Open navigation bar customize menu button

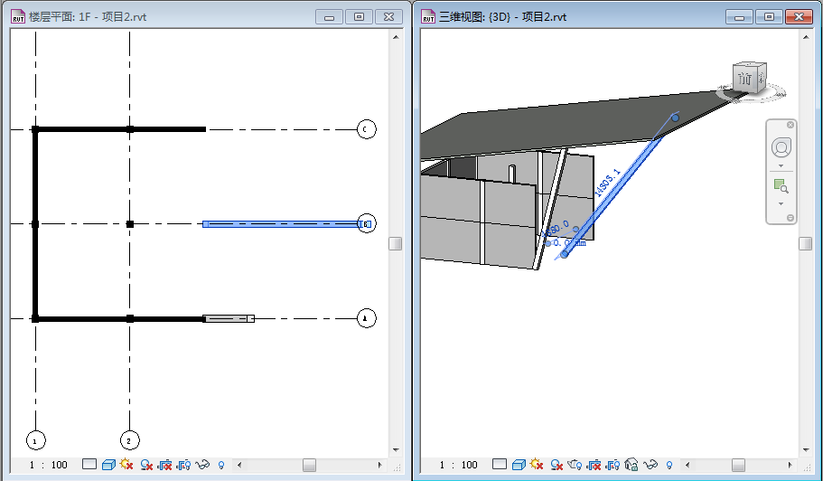[x=790, y=217]
